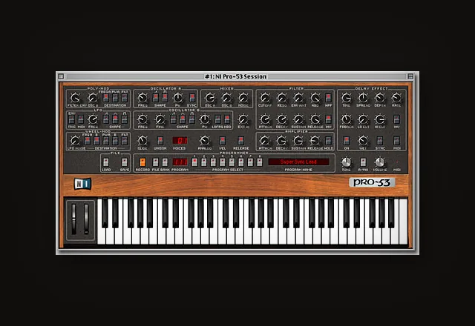Toggle Oscillator A Sync switch
The height and width of the screenshot is (326, 475).
coord(192,98)
